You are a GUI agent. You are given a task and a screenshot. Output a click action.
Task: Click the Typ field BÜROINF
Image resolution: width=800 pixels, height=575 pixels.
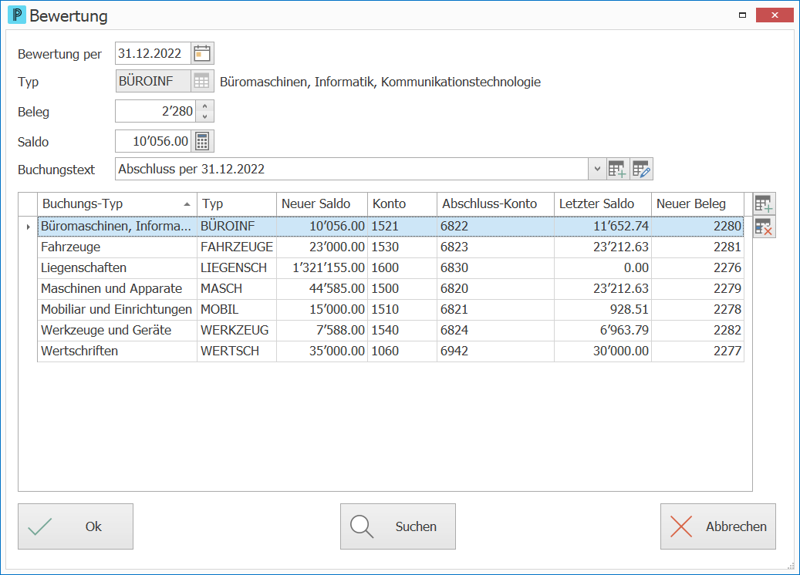(153, 82)
